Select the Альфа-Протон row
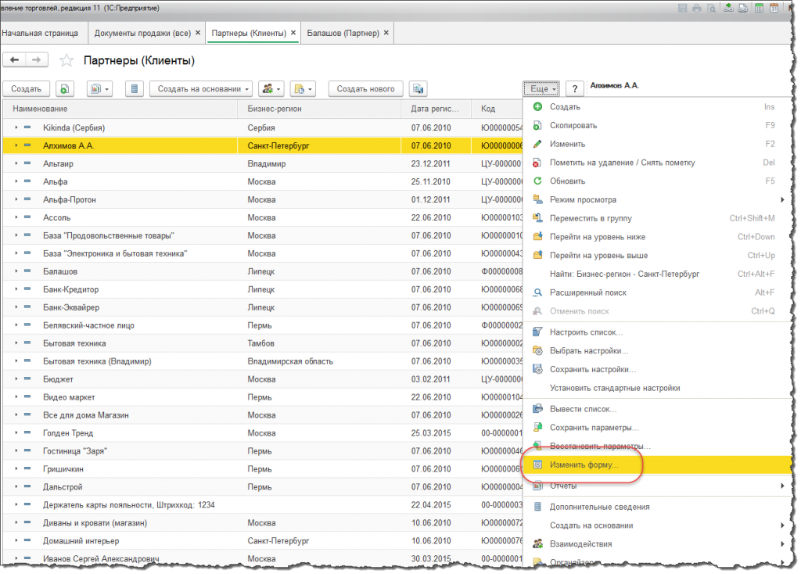This screenshot has height=574, width=801. pyautogui.click(x=263, y=199)
